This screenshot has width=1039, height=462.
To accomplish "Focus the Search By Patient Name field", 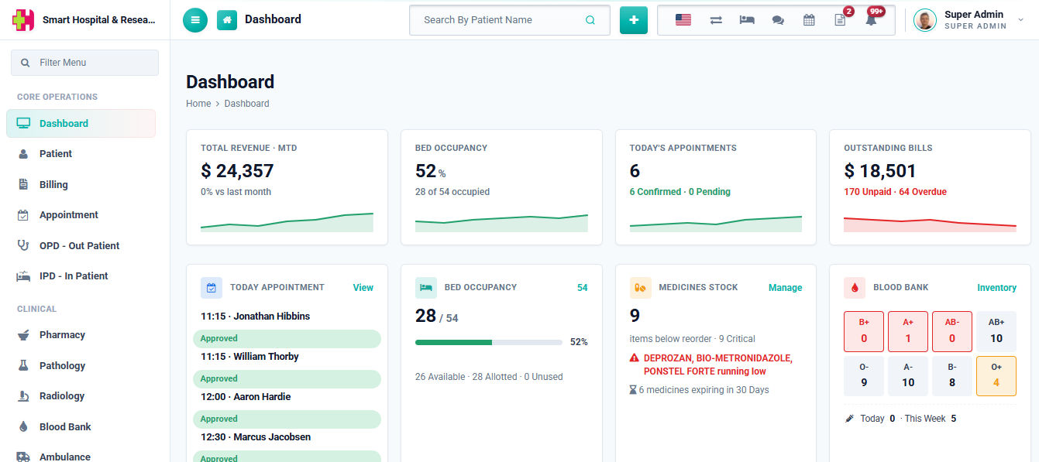I will (510, 20).
